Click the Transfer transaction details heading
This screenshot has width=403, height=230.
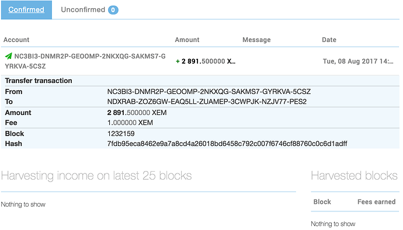(39, 81)
